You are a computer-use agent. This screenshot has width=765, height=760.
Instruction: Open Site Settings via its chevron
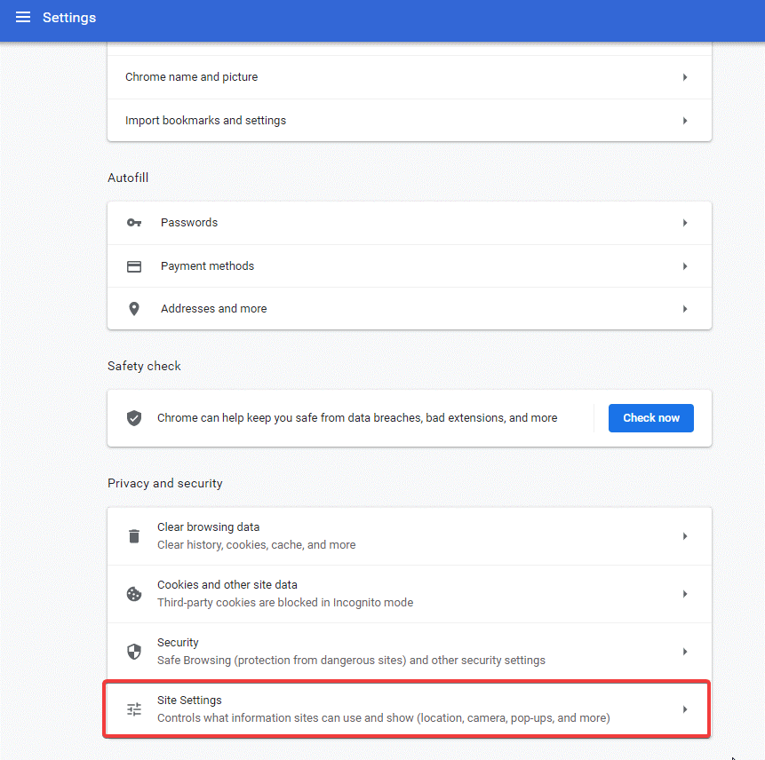[684, 709]
